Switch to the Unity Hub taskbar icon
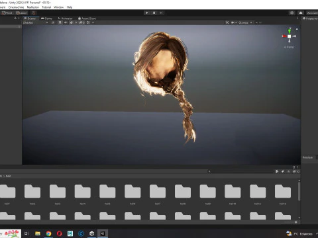The height and width of the screenshot is (238, 318). [x=92, y=233]
